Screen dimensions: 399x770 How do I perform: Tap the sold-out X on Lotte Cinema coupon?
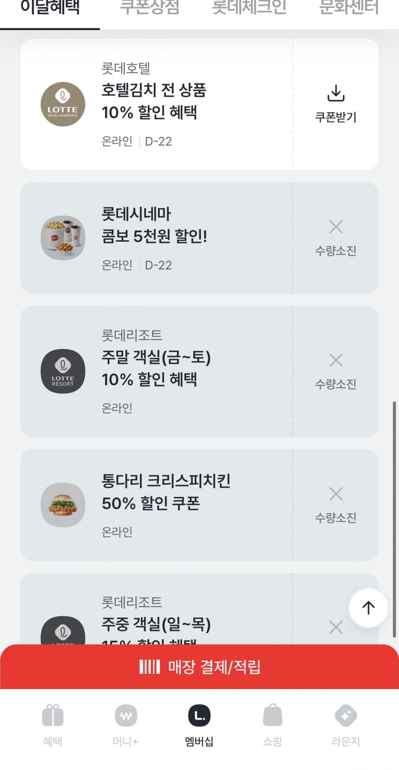tap(335, 227)
